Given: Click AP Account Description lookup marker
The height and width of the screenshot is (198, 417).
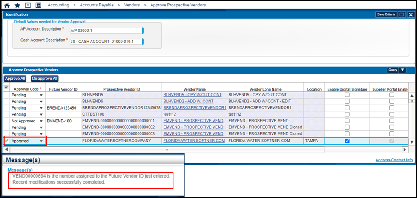Looking at the screenshot, I should [143, 30].
